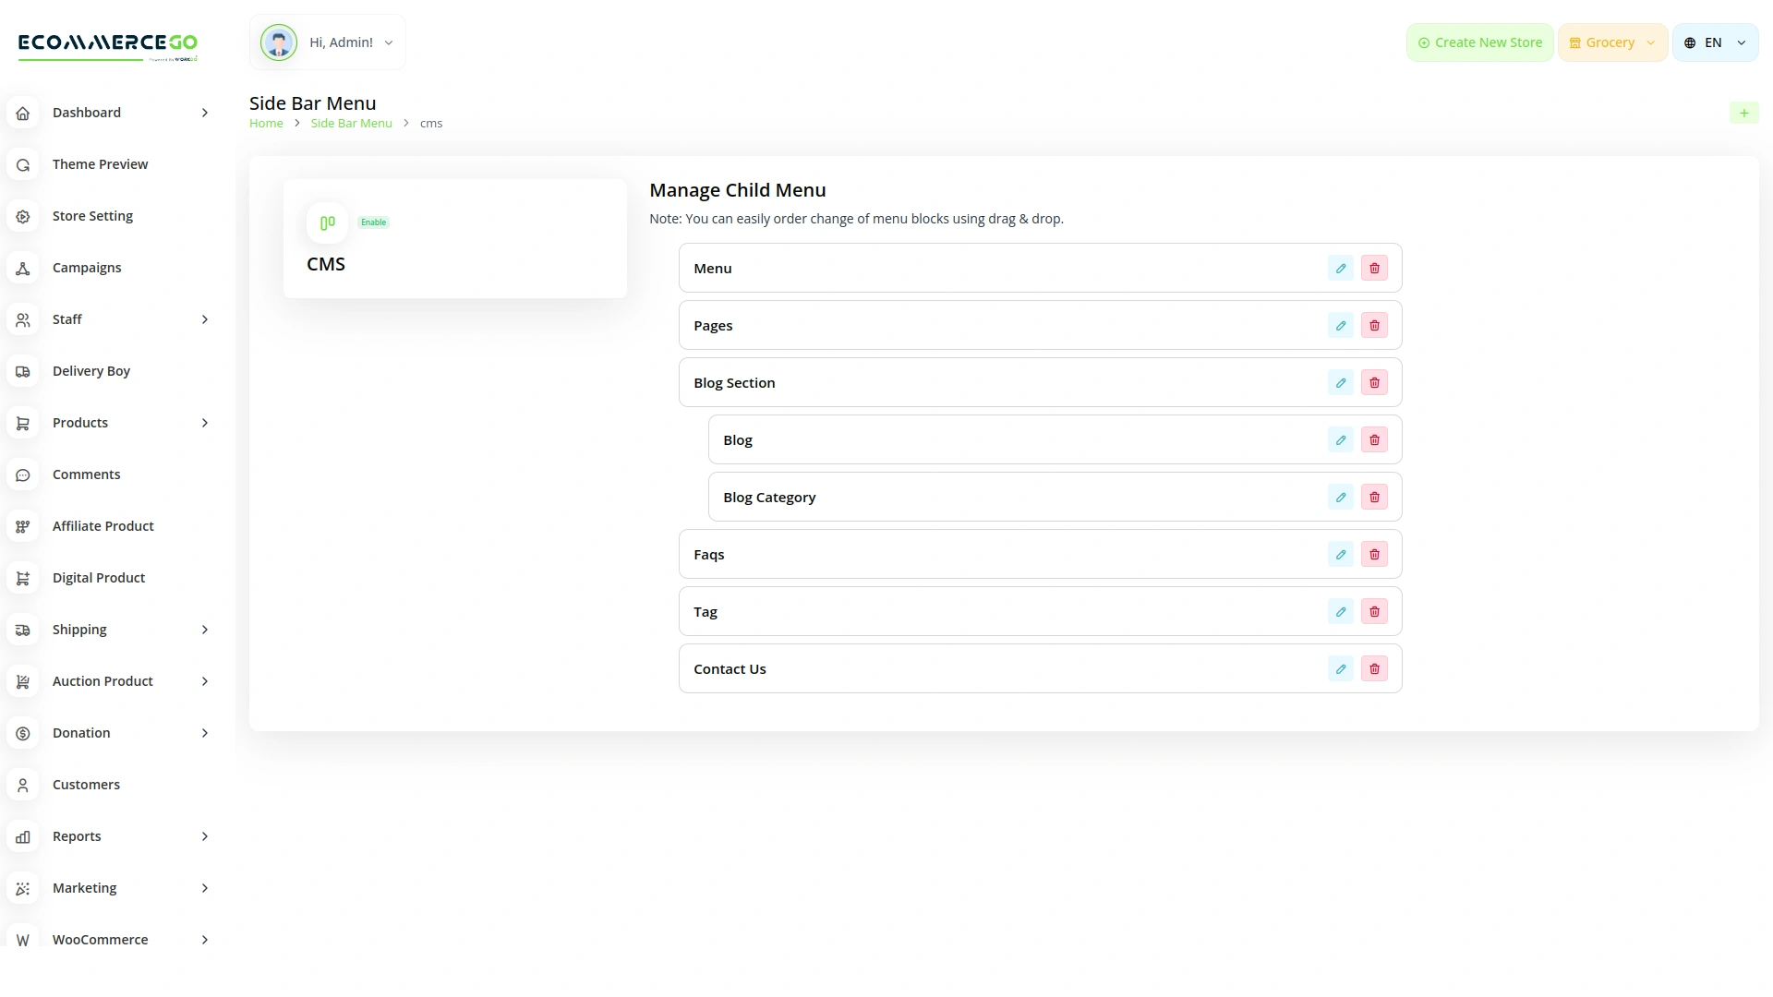Click the edit pencil for Faqs
The image size is (1773, 997).
(x=1340, y=555)
